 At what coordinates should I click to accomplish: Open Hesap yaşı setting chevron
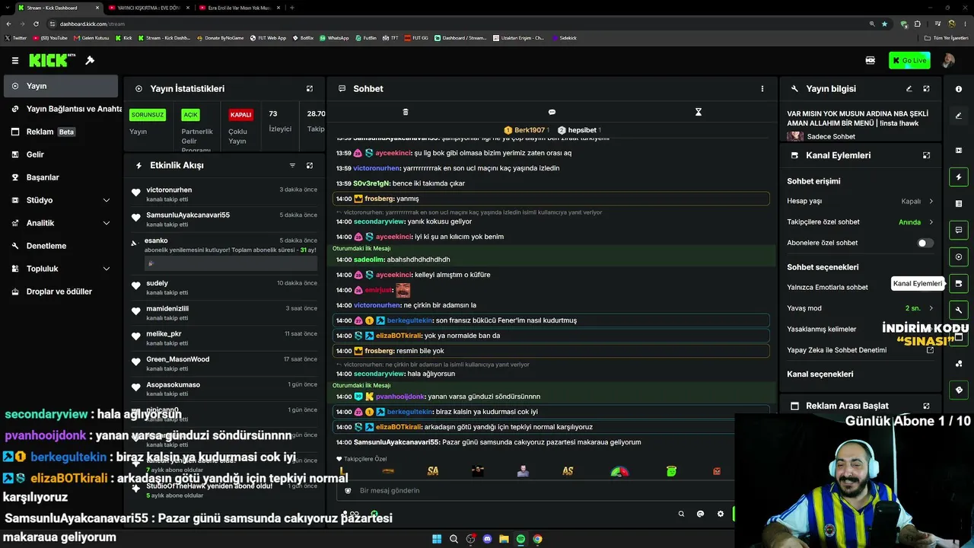coord(931,202)
